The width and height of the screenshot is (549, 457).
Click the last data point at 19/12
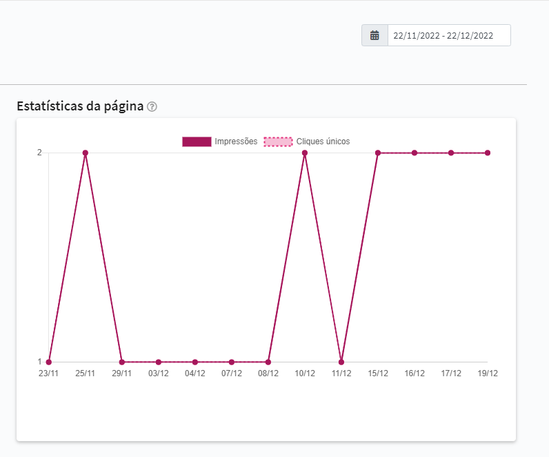click(488, 153)
